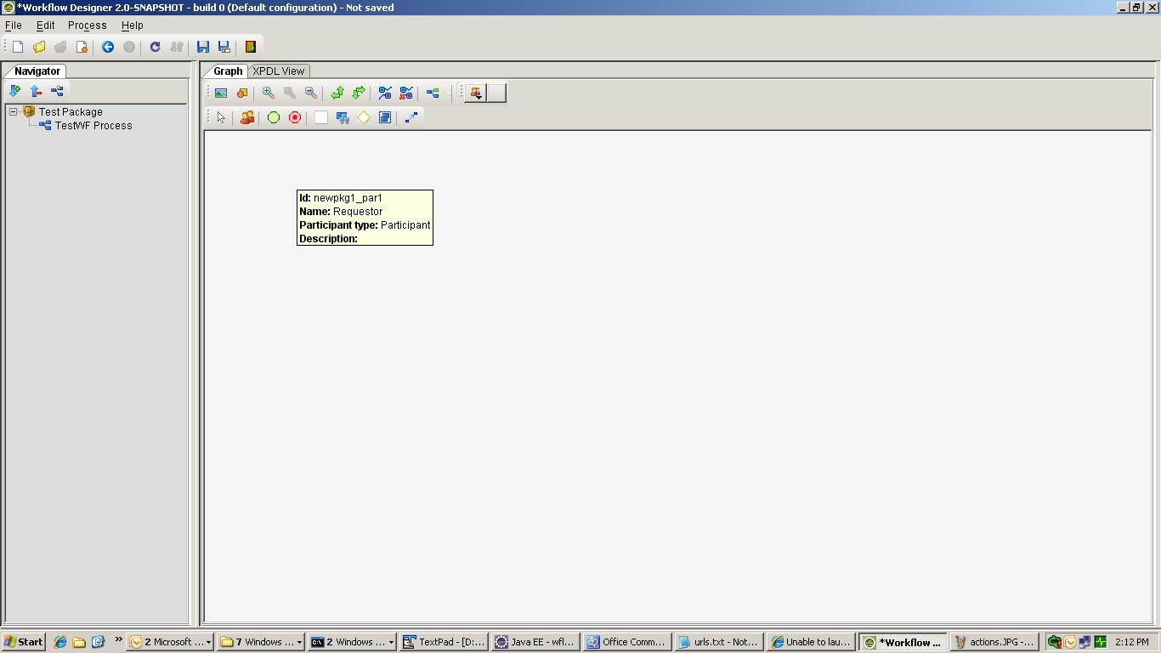Viewport: 1161px width, 653px height.
Task: Open Office Communicator from the taskbar
Action: [627, 642]
